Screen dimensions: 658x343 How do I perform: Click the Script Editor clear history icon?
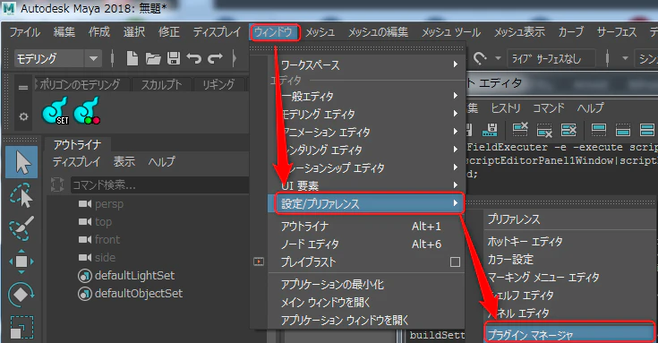[520, 130]
